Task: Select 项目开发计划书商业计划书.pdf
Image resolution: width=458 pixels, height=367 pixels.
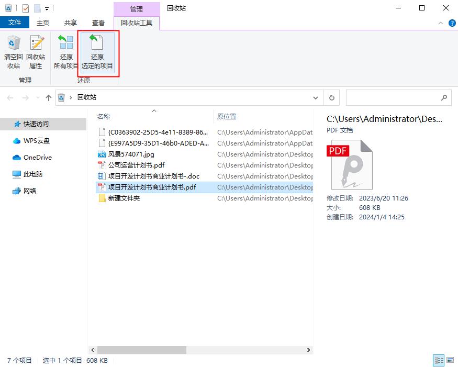Action: pyautogui.click(x=205, y=187)
